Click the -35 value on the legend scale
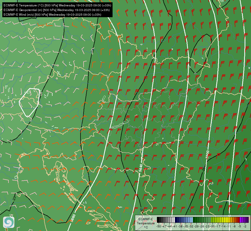This screenshot has width=251, height=231. click(x=186, y=226)
